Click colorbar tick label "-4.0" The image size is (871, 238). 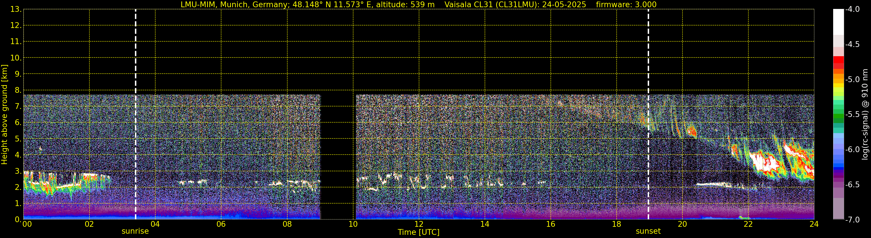coord(853,9)
